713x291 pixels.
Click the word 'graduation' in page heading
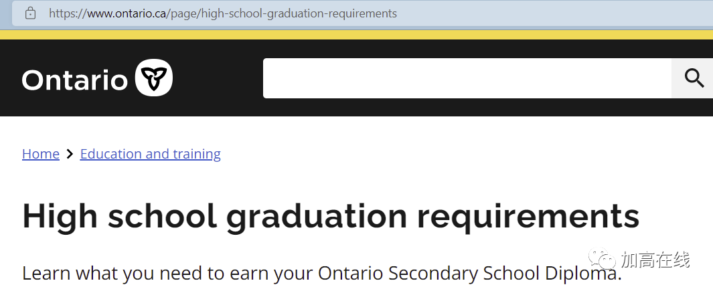click(317, 217)
